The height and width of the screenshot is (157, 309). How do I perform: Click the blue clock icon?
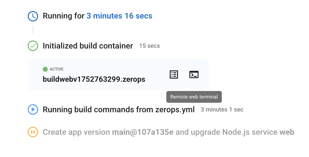[33, 16]
